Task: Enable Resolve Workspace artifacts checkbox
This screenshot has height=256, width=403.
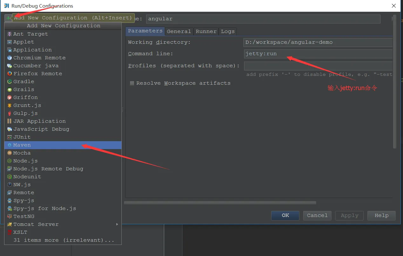Action: [132, 83]
